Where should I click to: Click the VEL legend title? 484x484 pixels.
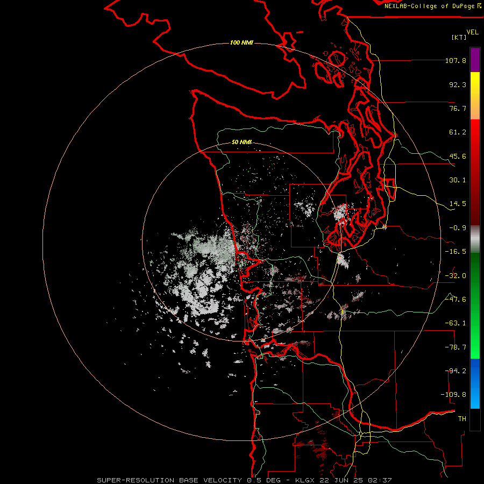click(472, 32)
